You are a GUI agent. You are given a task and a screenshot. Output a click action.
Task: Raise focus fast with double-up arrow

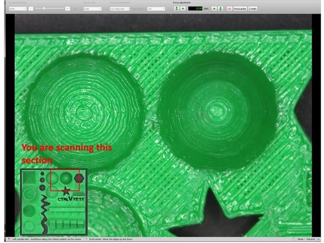pyautogui.click(x=221, y=9)
